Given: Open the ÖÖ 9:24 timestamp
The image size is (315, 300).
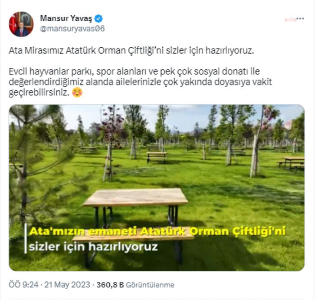Looking at the screenshot, I should click(23, 285).
